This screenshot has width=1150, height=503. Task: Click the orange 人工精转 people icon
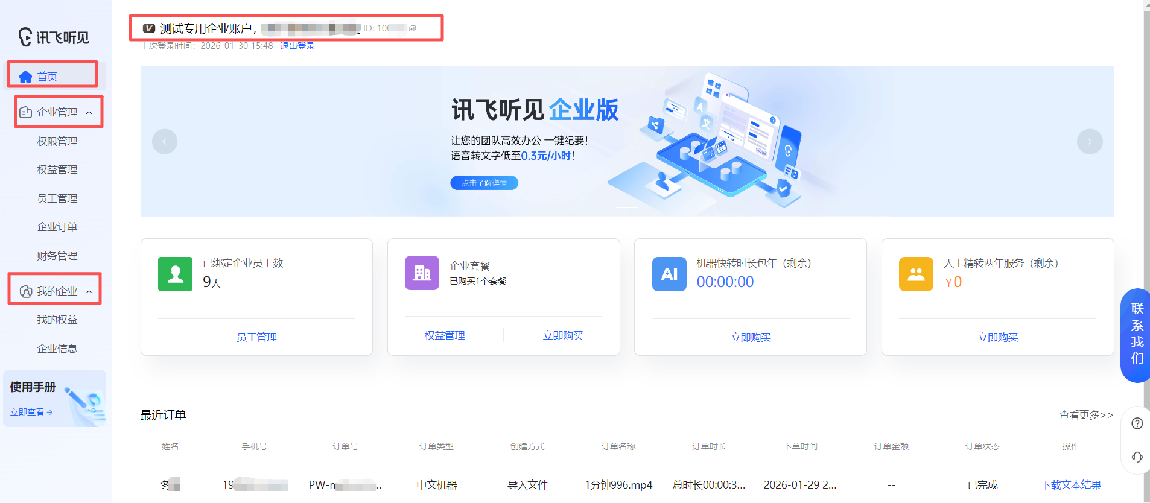click(916, 274)
